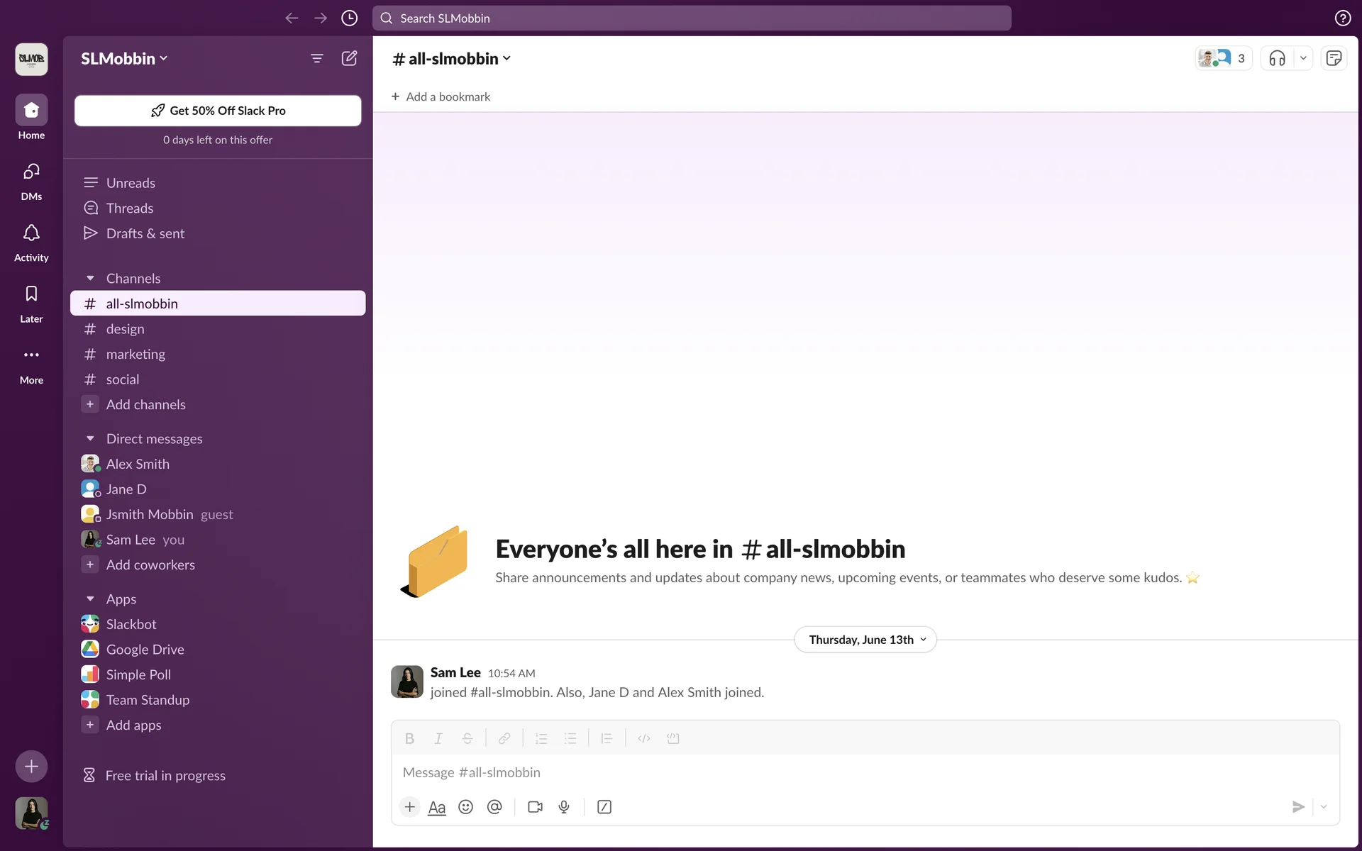Toggle italic formatting in message composer
This screenshot has height=851, width=1362.
click(x=438, y=738)
